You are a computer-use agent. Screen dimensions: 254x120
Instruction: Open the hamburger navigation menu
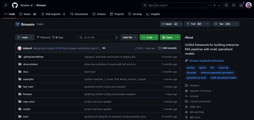pos(6,5)
